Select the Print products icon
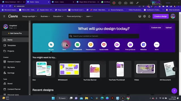 point(130,45)
